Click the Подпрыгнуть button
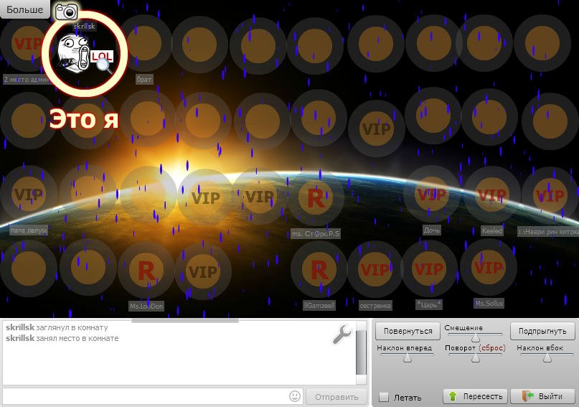Screen dimensions: 579x407 click(x=542, y=331)
